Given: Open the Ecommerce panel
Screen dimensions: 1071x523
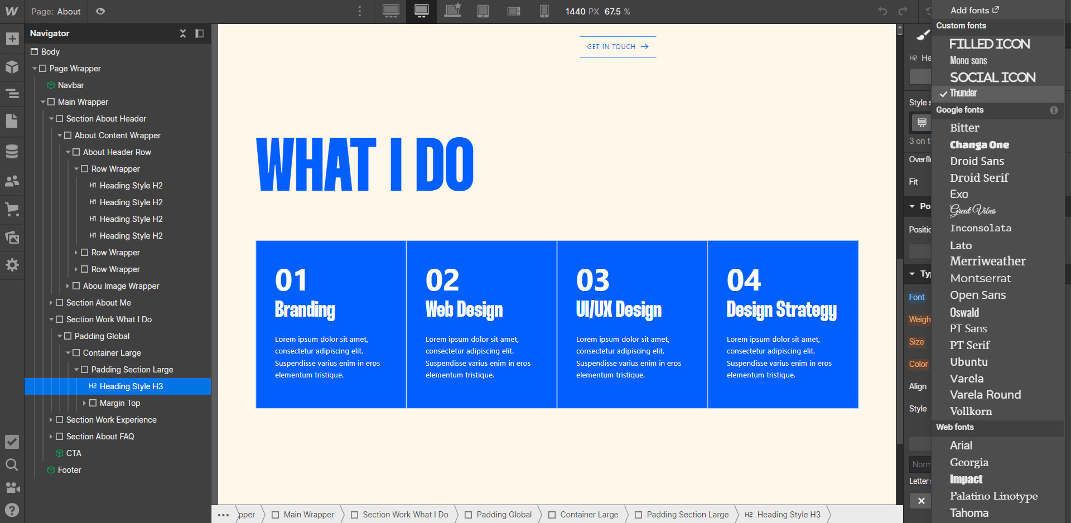Looking at the screenshot, I should [12, 210].
